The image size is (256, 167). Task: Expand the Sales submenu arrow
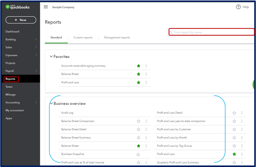[x=36, y=47]
